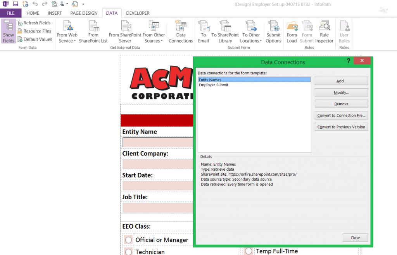Click the EEO Class label
The image size is (397, 255).
136,226
